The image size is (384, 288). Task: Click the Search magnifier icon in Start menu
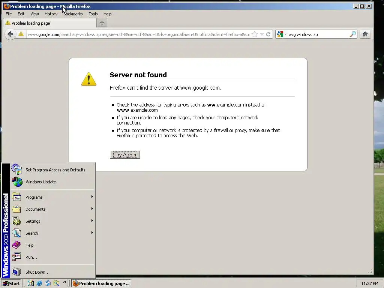tap(16, 233)
